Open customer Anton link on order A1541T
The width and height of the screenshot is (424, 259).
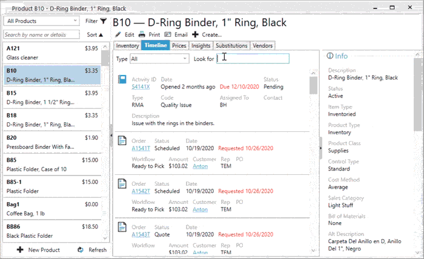click(200, 166)
